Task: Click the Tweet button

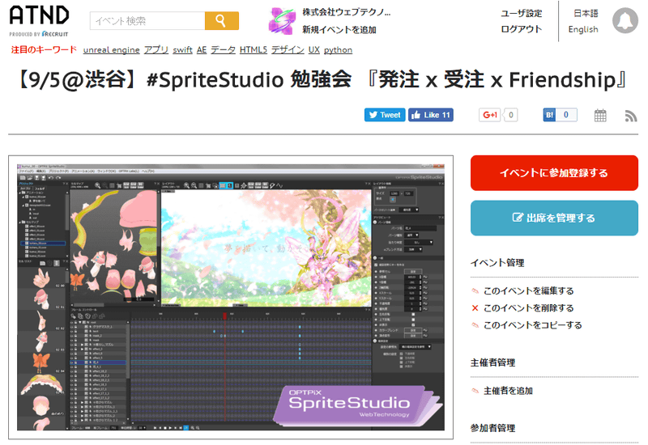Action: pyautogui.click(x=385, y=115)
